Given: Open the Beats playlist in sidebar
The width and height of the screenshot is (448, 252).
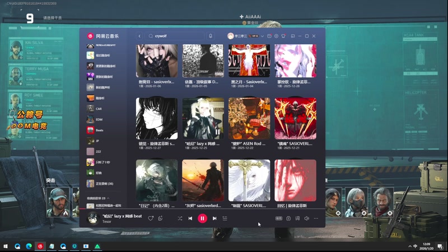Looking at the screenshot, I should [x=103, y=130].
